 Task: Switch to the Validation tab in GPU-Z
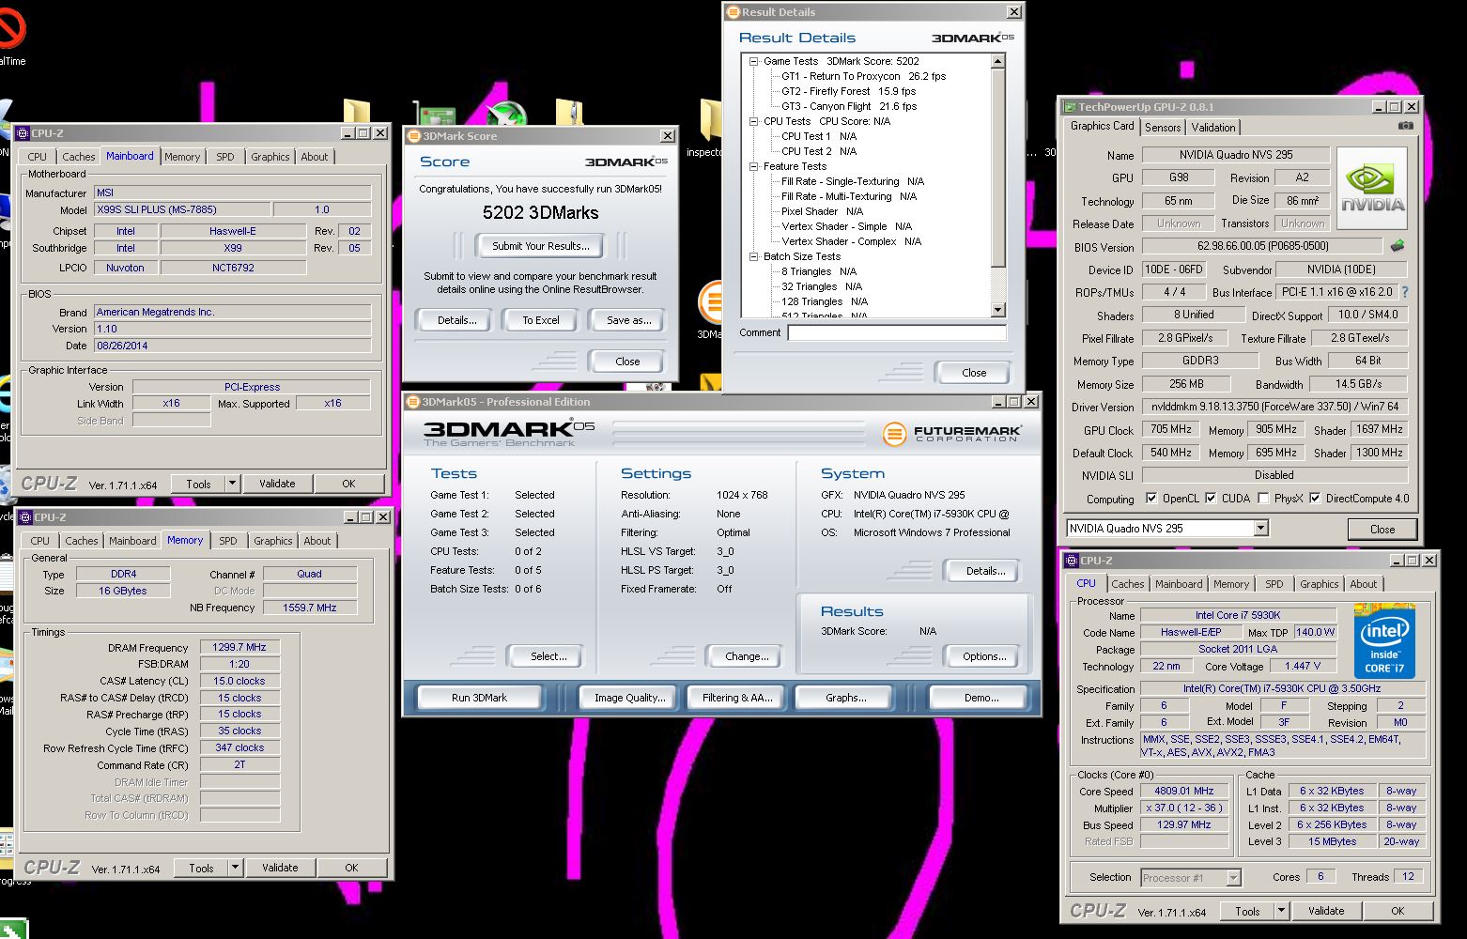tap(1213, 128)
